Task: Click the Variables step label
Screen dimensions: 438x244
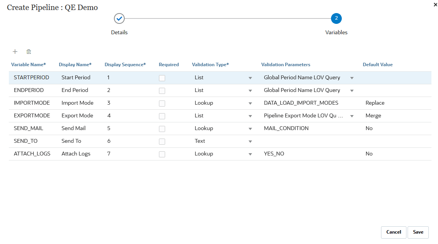Action: [x=336, y=32]
